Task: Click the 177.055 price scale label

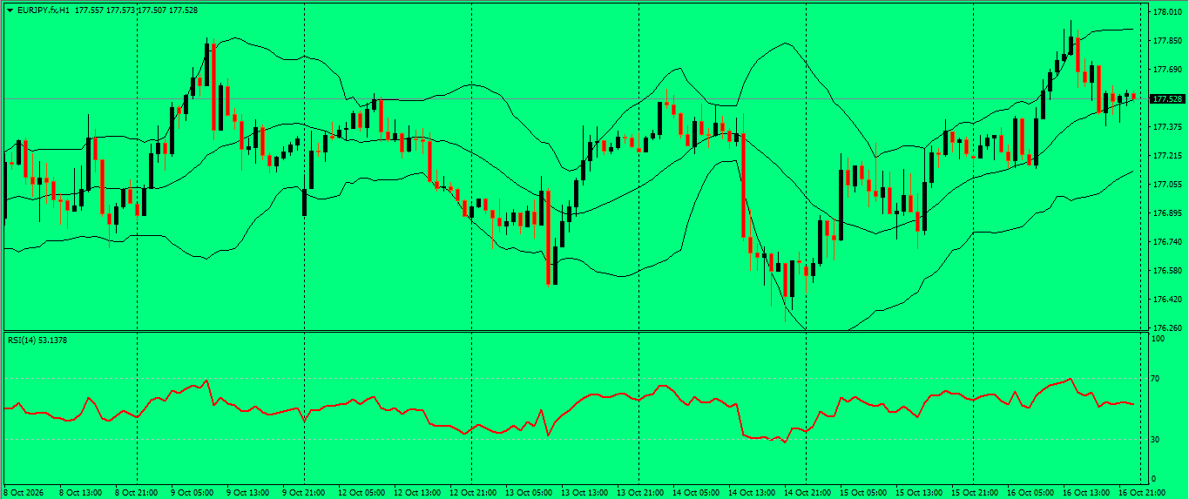Action: 1167,185
